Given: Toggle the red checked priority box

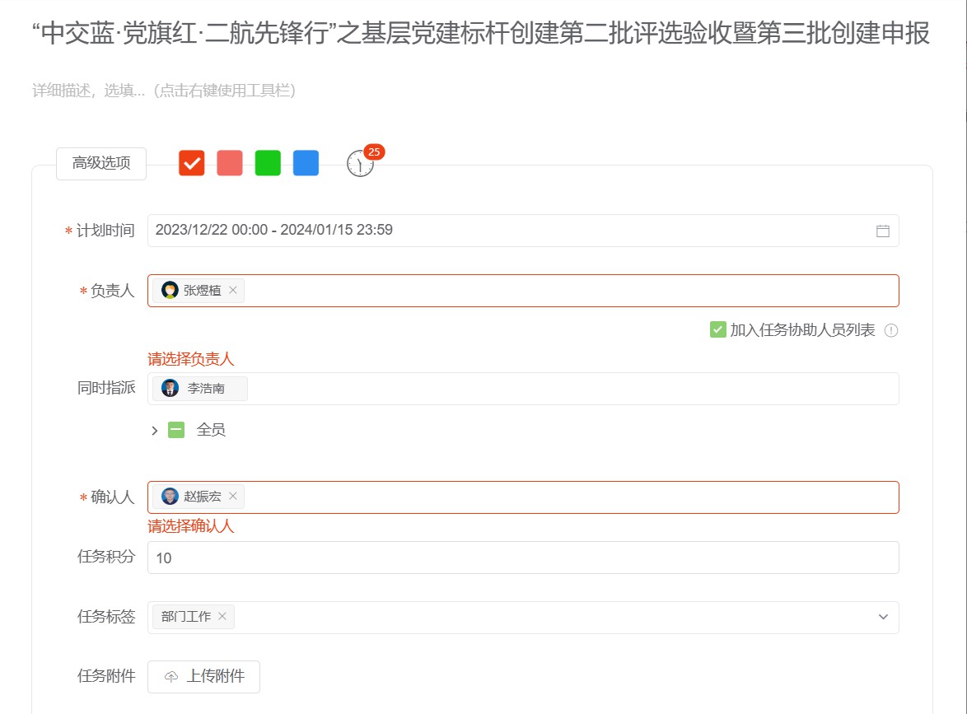Looking at the screenshot, I should pos(191,163).
